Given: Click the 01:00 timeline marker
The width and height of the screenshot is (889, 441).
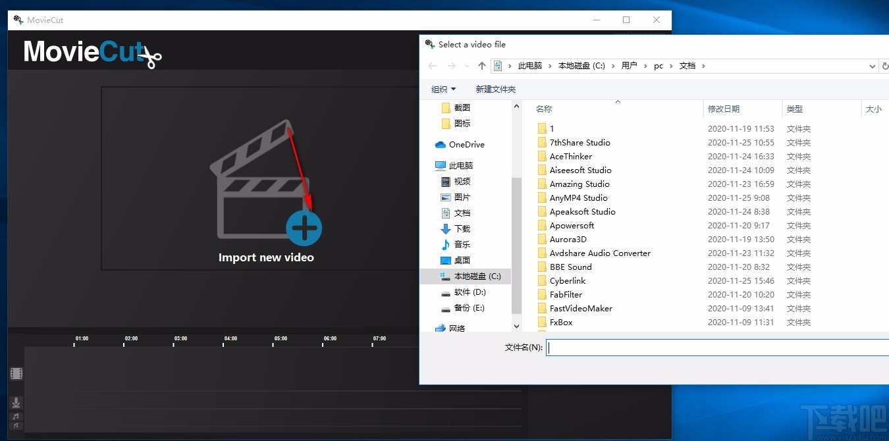Looking at the screenshot, I should [82, 338].
